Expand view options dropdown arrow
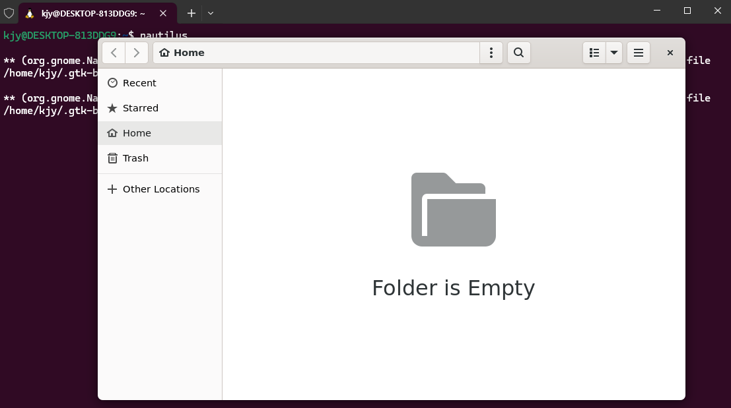Viewport: 731px width, 408px height. [x=614, y=53]
